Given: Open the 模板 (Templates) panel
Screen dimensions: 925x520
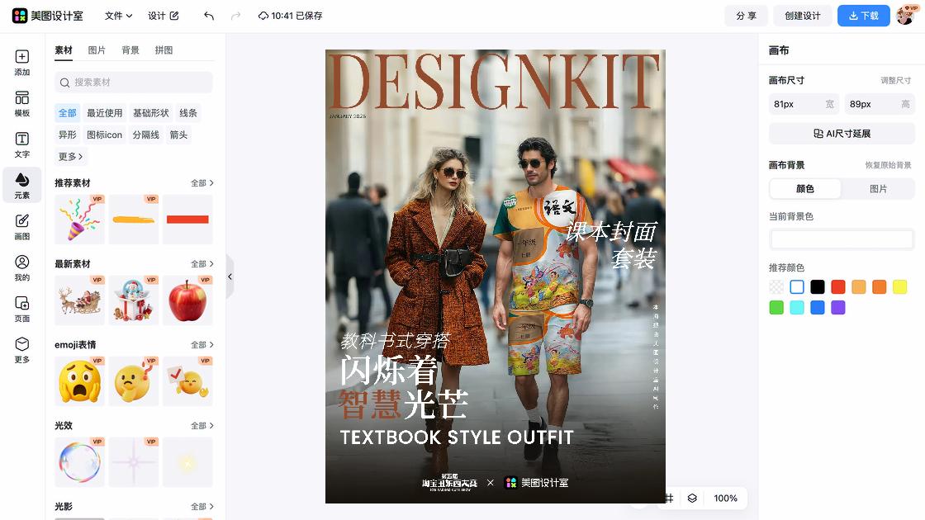Looking at the screenshot, I should pyautogui.click(x=21, y=103).
